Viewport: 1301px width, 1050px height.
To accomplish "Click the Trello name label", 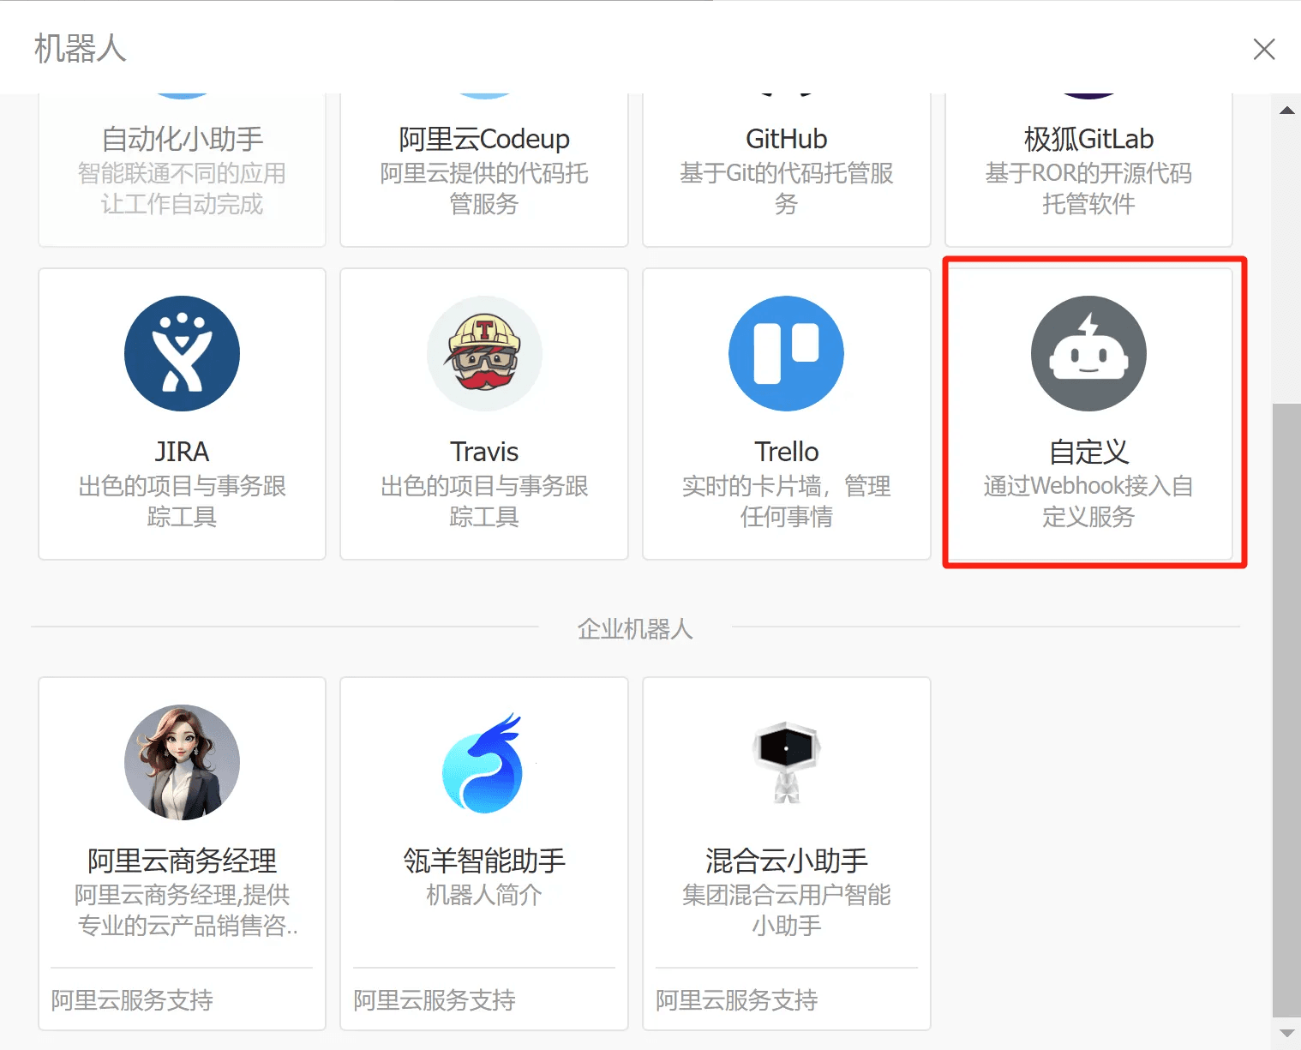I will click(x=786, y=452).
